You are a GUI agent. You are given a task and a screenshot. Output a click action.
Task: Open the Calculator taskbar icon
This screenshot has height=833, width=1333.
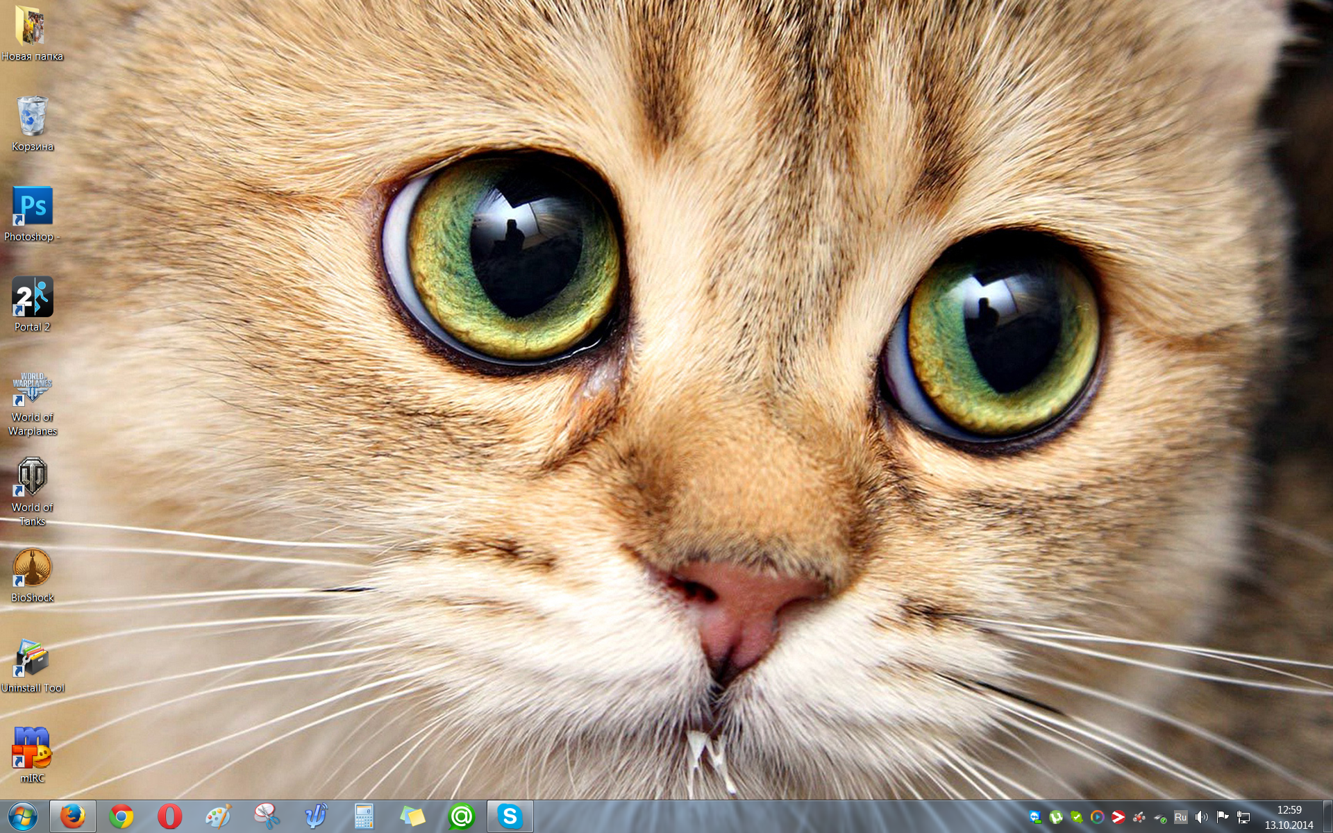tap(364, 816)
